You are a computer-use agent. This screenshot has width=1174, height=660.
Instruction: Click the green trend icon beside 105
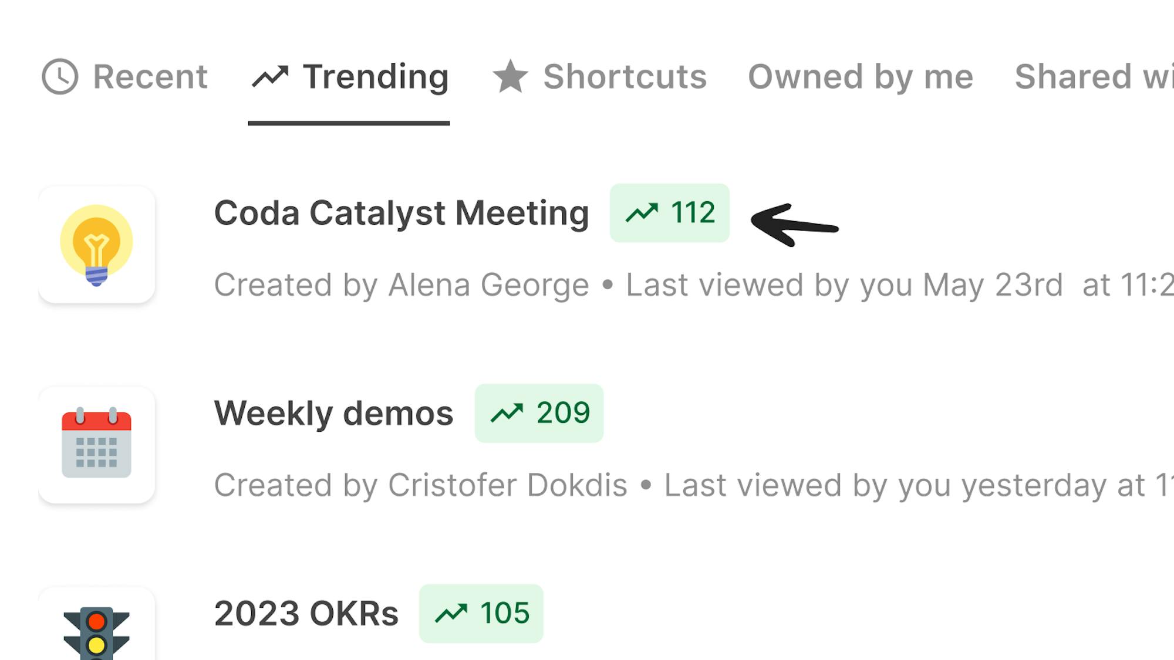pos(451,614)
